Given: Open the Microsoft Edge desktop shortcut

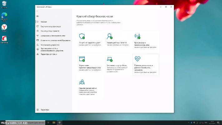Looking at the screenshot, I should pyautogui.click(x=4, y=17).
